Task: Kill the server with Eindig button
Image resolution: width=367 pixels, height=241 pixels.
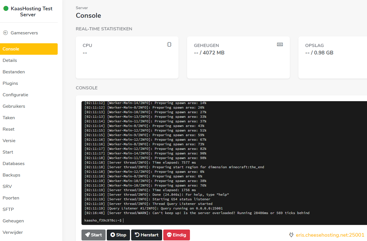Action: (x=176, y=235)
